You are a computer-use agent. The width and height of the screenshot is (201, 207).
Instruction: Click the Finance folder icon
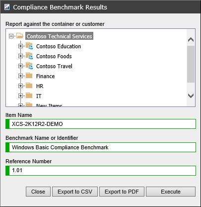29,76
